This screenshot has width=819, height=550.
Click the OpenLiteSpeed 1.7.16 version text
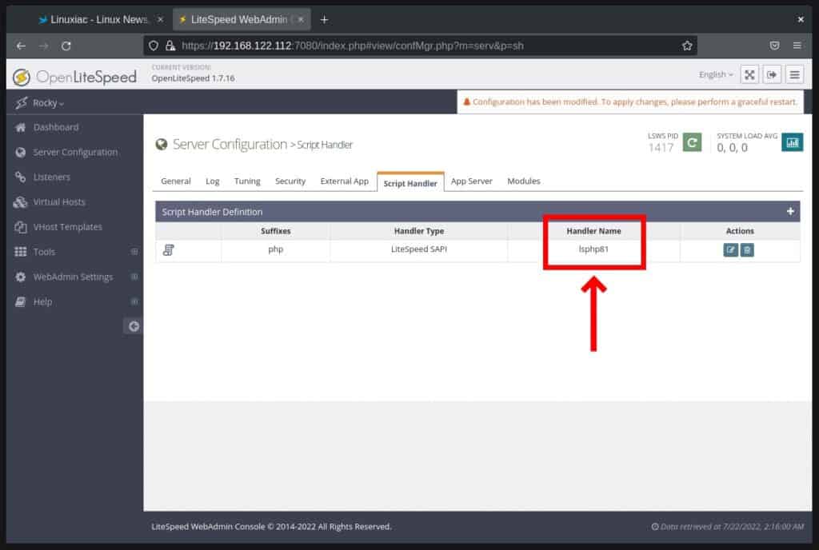[194, 78]
